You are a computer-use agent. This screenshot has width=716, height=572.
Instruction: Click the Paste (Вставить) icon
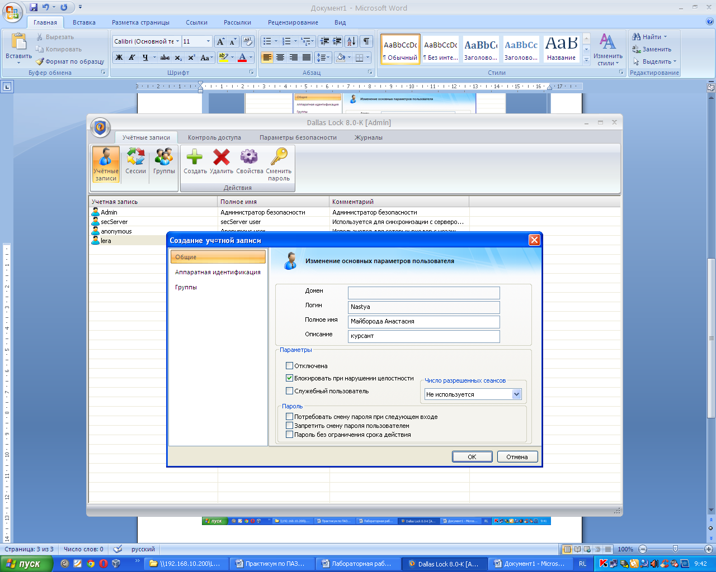[x=18, y=42]
